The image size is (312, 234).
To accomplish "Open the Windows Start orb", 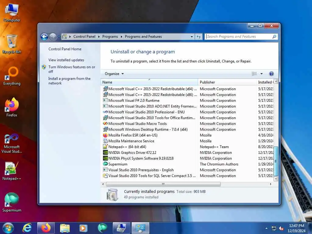I will (x=8, y=228).
